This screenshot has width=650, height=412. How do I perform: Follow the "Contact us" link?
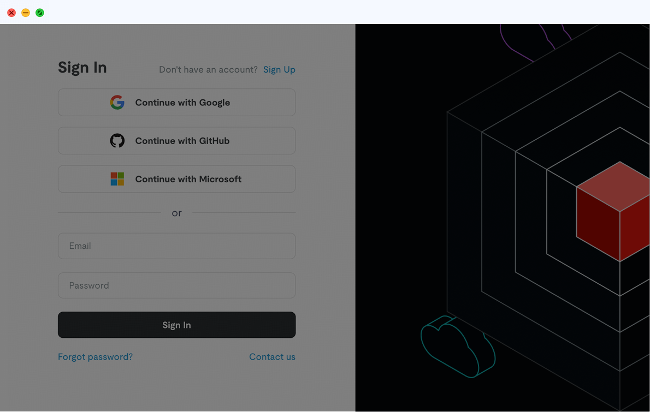pos(272,357)
